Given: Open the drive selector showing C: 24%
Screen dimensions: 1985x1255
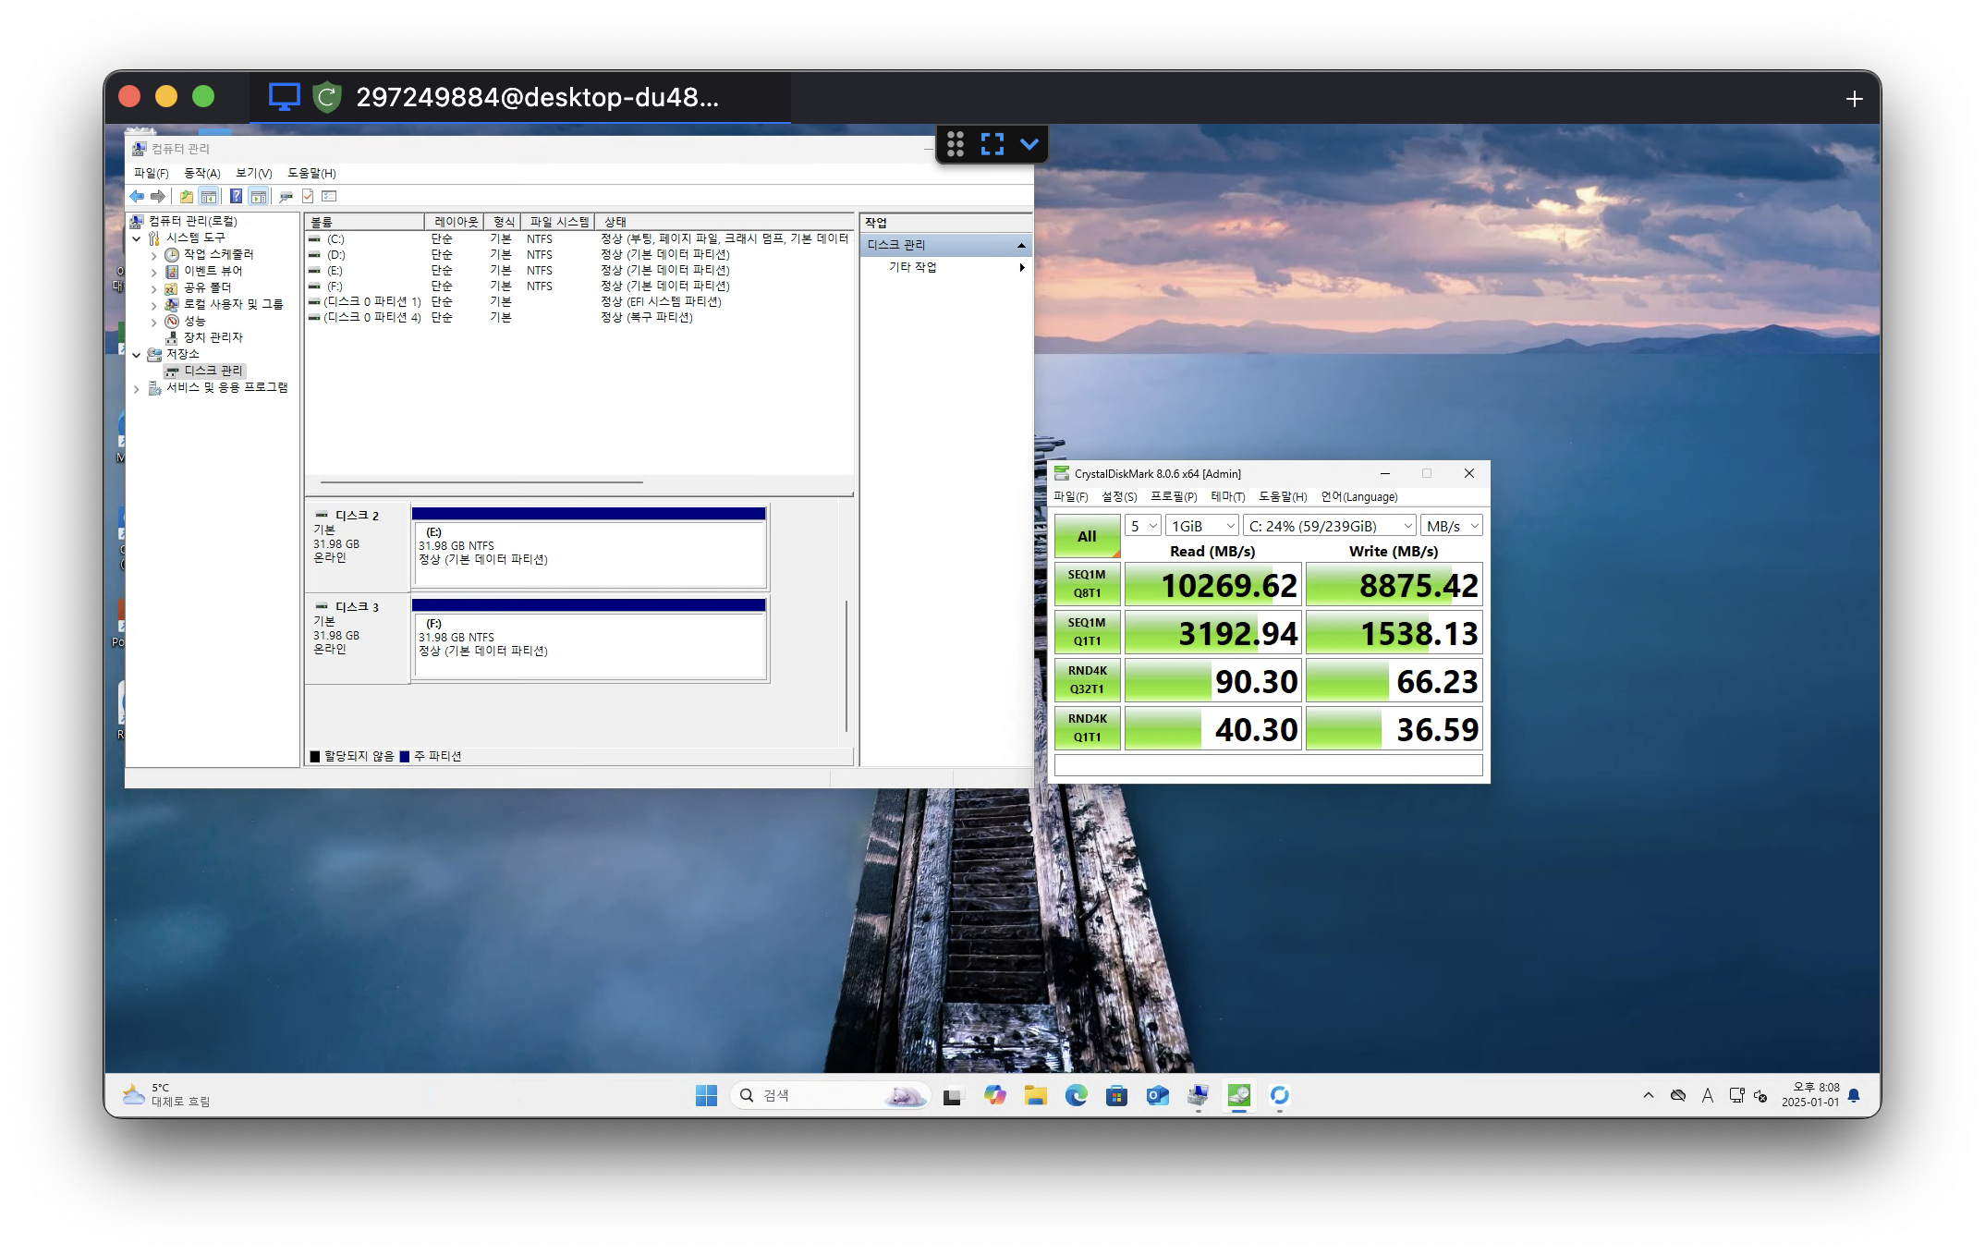Looking at the screenshot, I should [x=1329, y=526].
